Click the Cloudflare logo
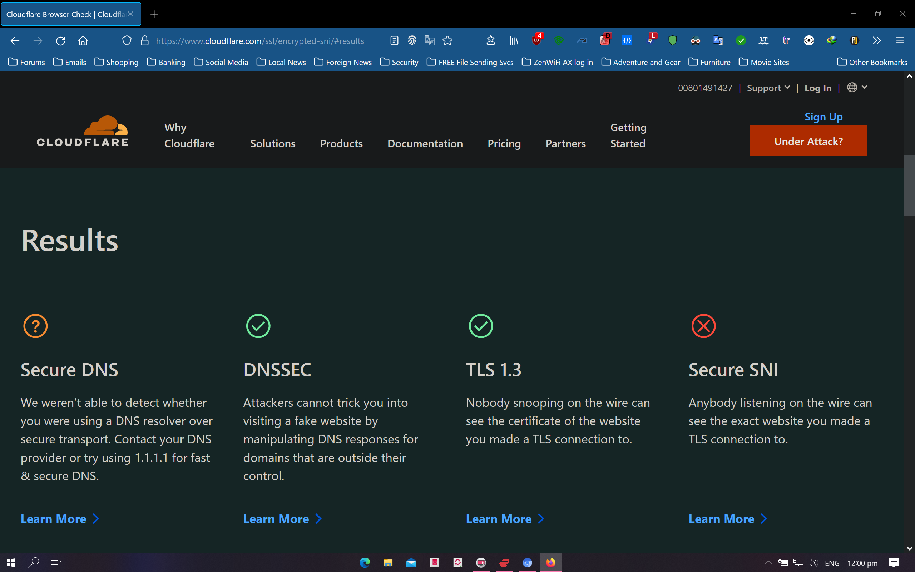The width and height of the screenshot is (915, 572). [x=83, y=131]
